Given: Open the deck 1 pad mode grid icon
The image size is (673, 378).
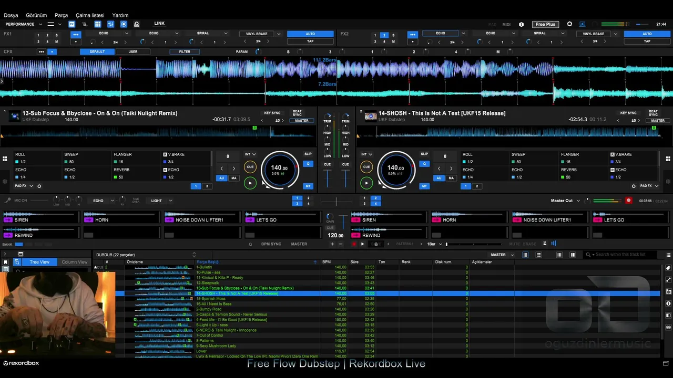Looking at the screenshot, I should pos(5,159).
